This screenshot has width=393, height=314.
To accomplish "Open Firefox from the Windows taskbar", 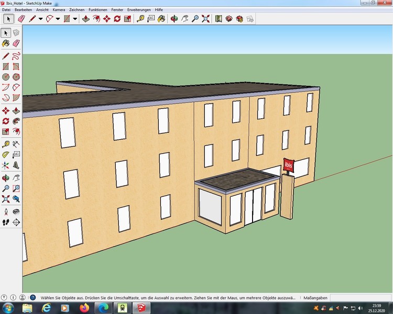I will tap(83, 308).
